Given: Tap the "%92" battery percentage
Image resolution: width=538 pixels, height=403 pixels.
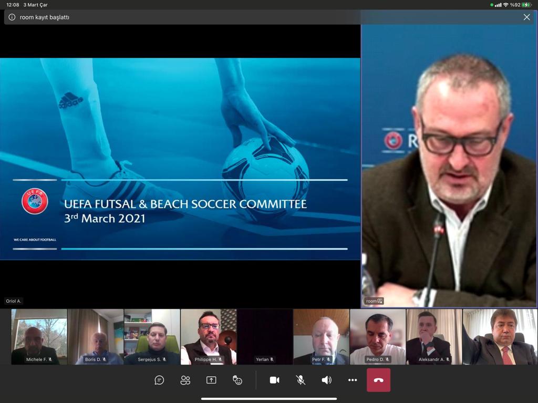Looking at the screenshot, I should [x=515, y=5].
